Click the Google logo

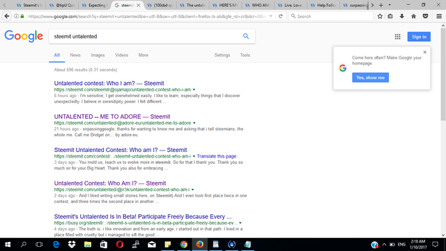pyautogui.click(x=24, y=36)
